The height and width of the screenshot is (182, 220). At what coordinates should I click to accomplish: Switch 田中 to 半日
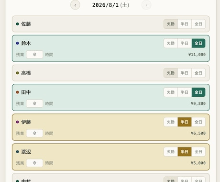[185, 92]
